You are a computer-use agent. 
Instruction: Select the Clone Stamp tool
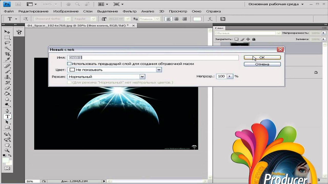[7, 77]
